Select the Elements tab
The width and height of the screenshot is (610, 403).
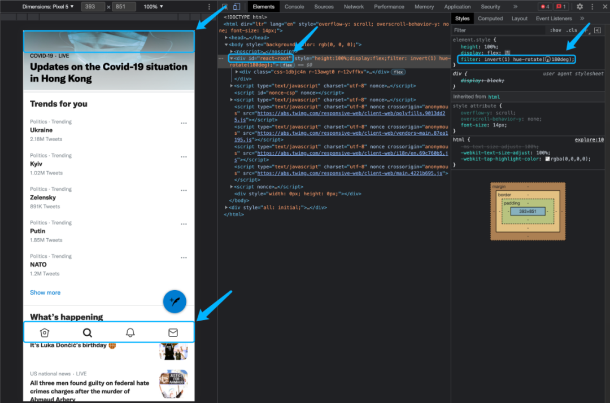click(x=263, y=7)
